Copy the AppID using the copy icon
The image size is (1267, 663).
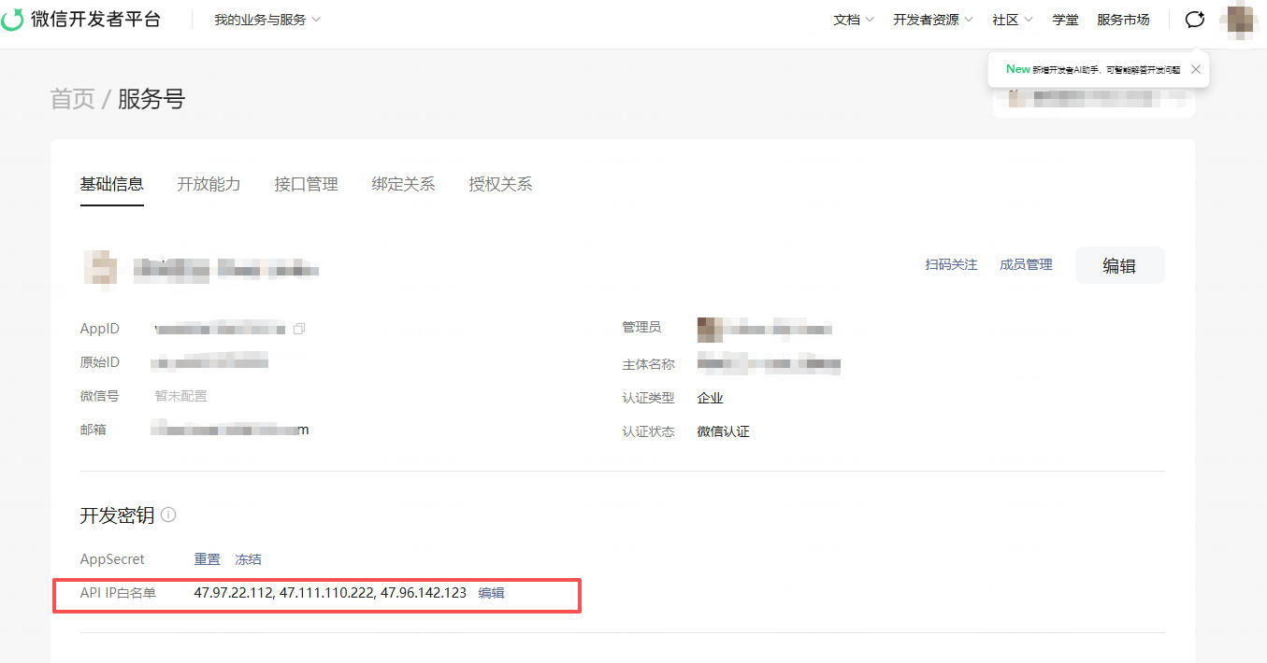[299, 329]
